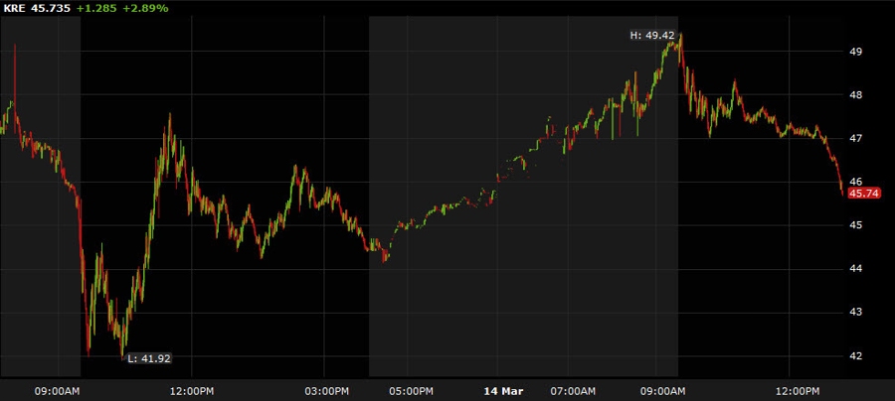Click the 49 price axis label

point(855,52)
